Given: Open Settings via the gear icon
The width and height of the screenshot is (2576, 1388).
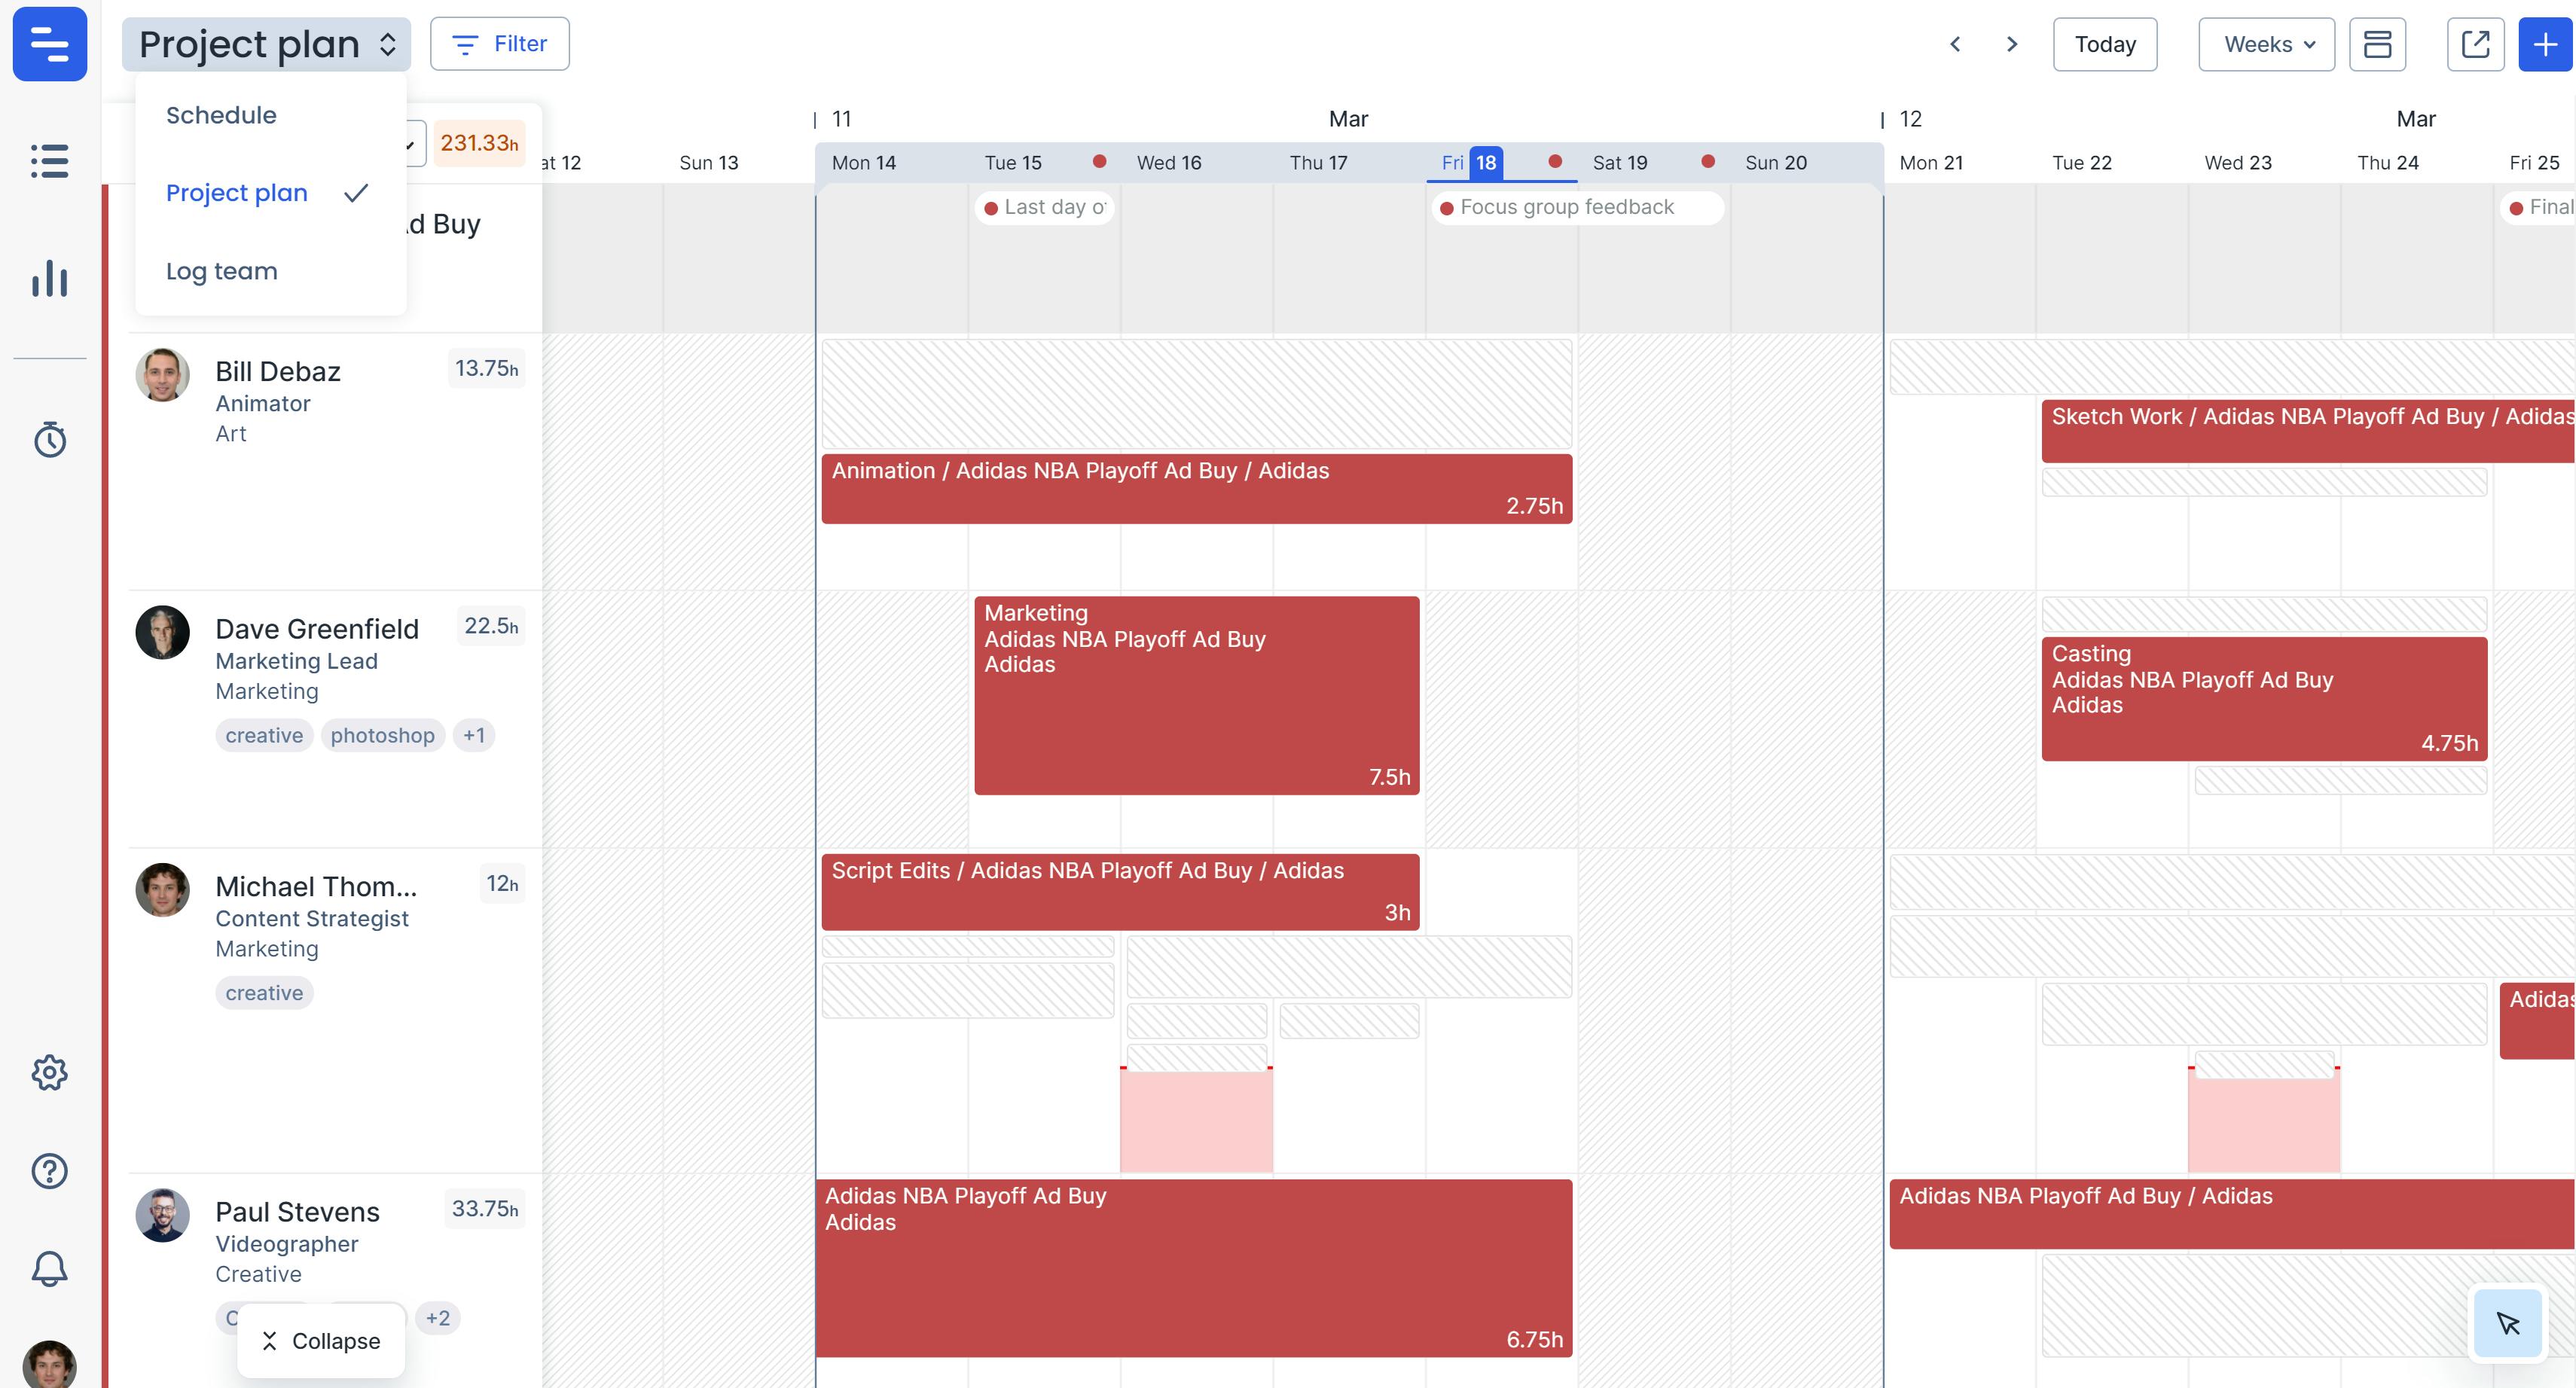Looking at the screenshot, I should 49,1072.
